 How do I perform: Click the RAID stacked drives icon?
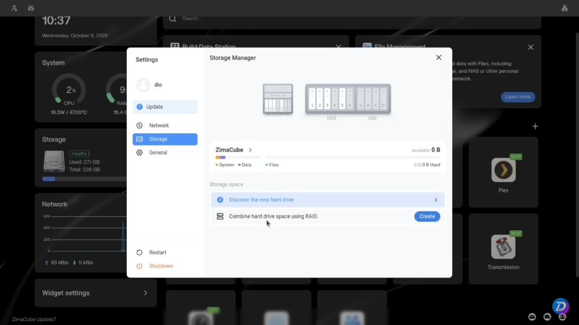click(x=220, y=216)
